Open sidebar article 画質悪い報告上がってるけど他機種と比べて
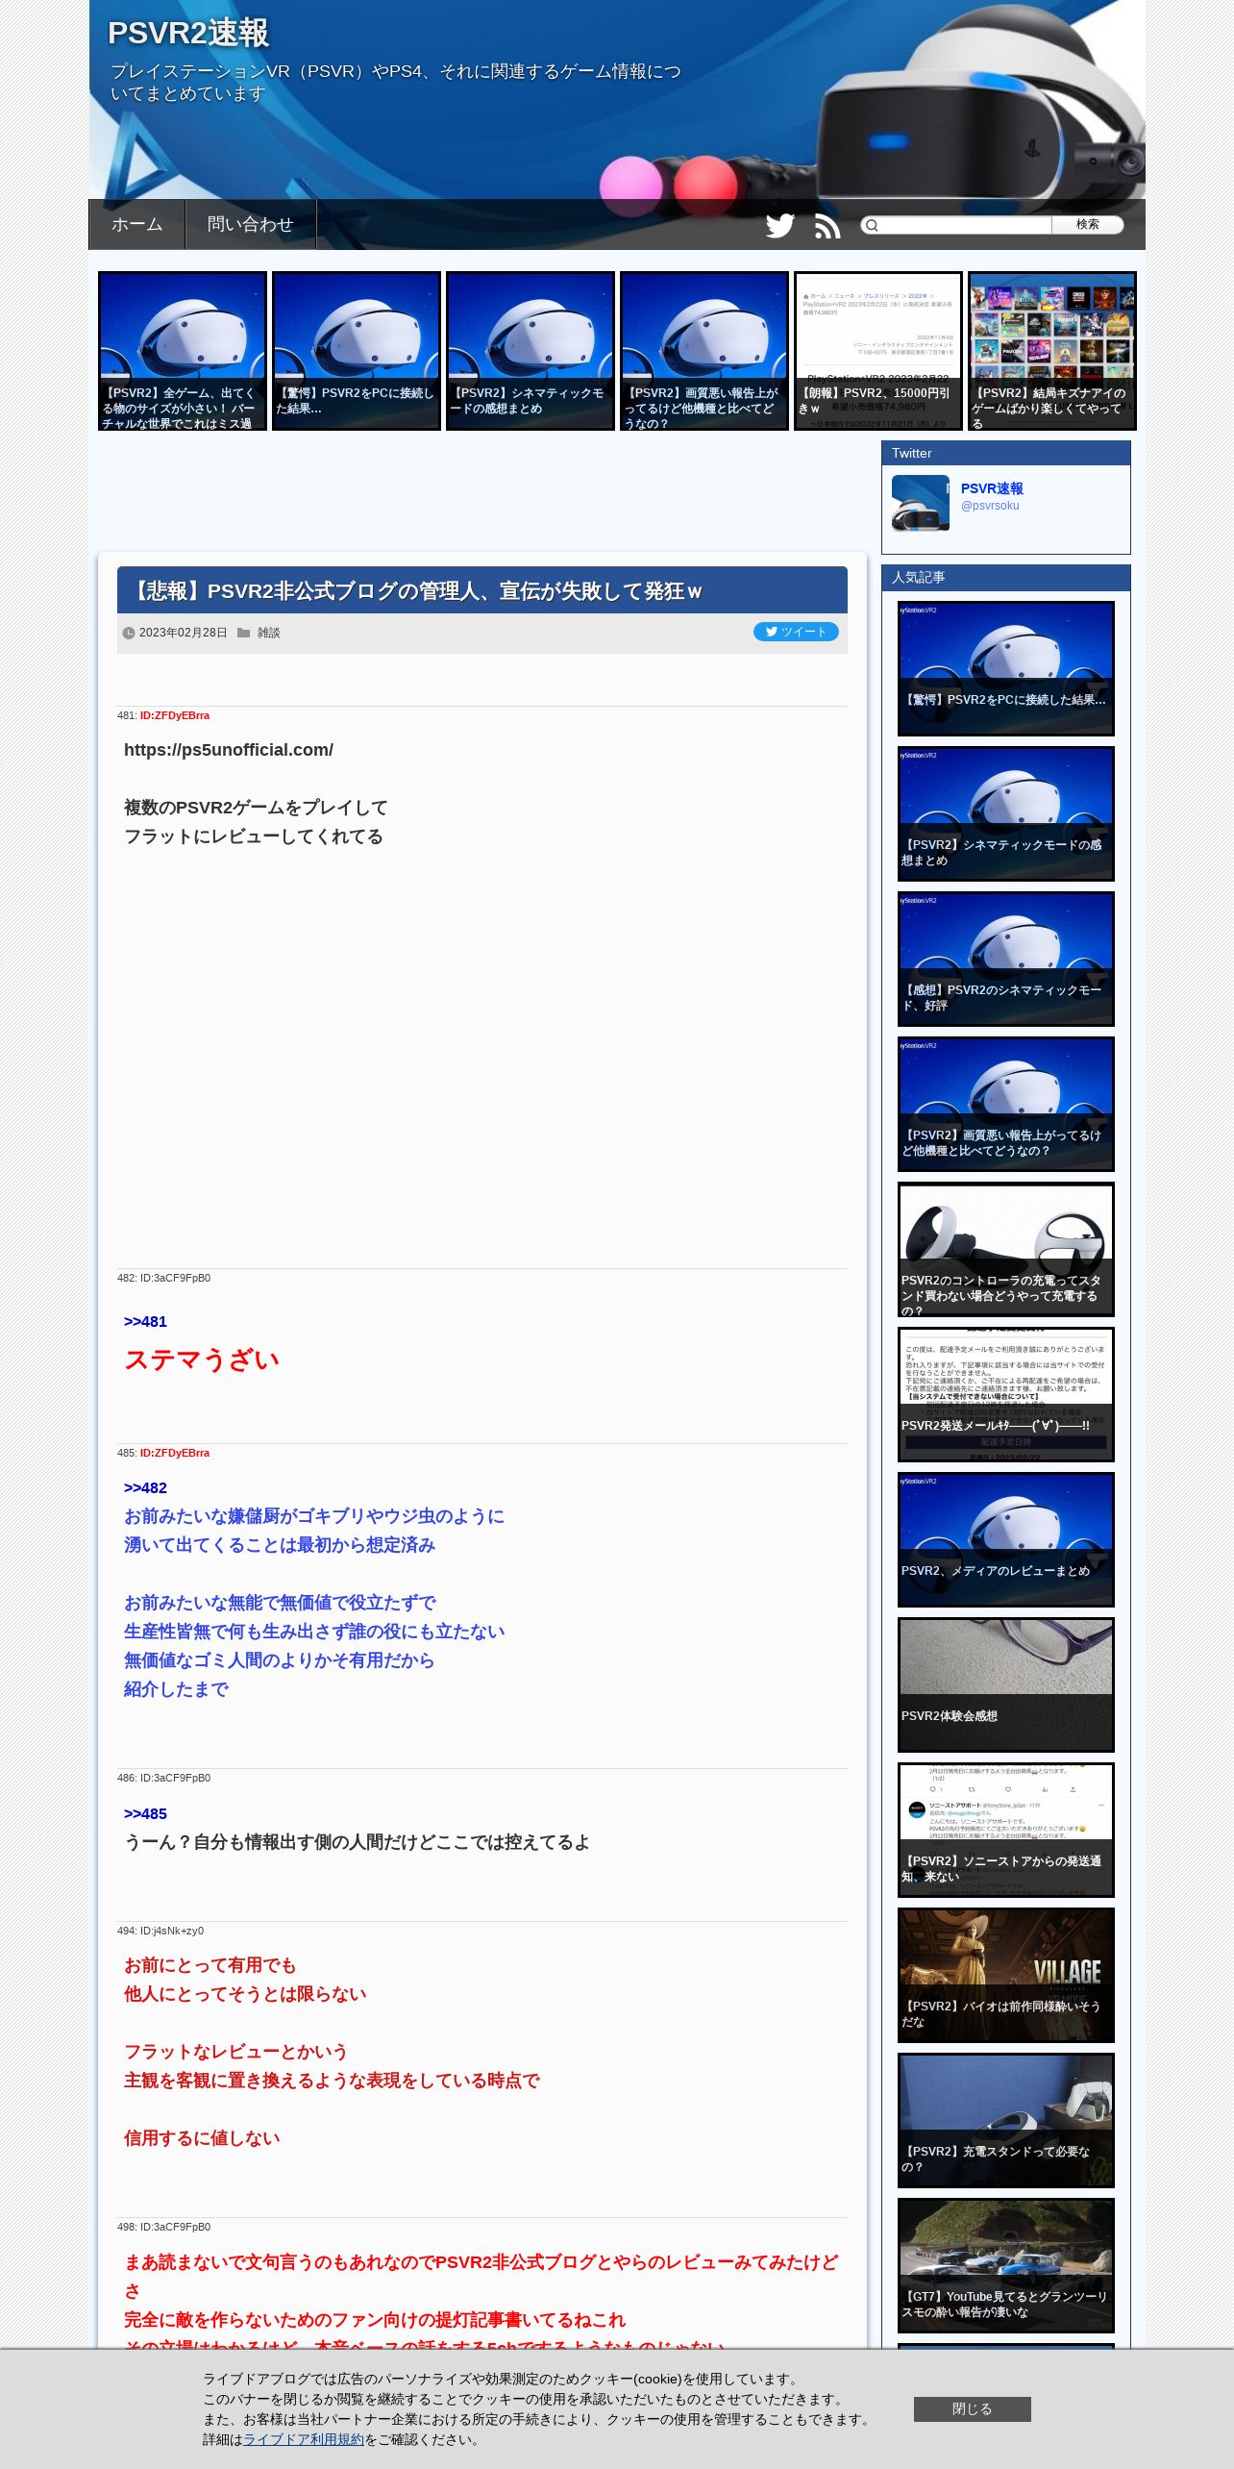This screenshot has width=1234, height=2469. click(x=1006, y=1105)
